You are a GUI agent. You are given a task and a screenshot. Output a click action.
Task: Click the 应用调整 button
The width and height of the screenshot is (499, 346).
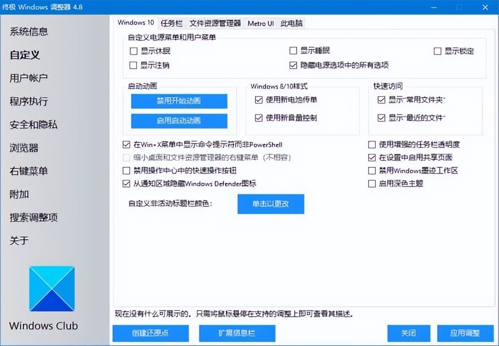(x=465, y=334)
